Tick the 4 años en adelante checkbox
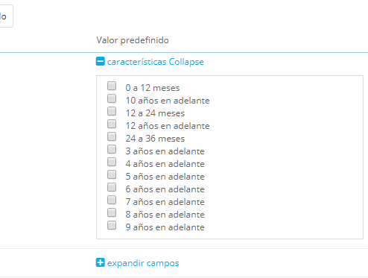The image size is (368, 278). tap(112, 162)
